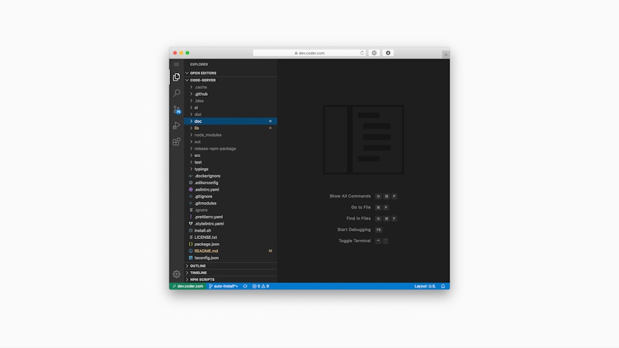Open the README.md file

click(x=231, y=251)
